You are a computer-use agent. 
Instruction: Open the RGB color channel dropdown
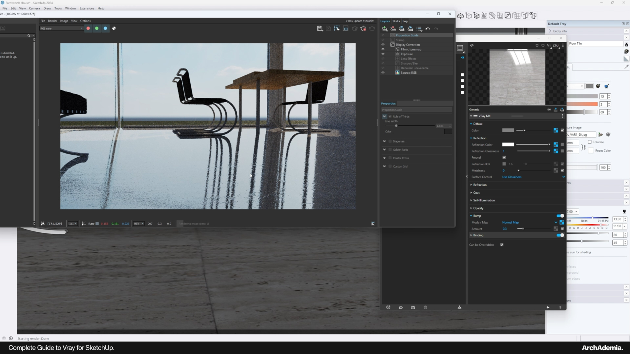coord(61,29)
